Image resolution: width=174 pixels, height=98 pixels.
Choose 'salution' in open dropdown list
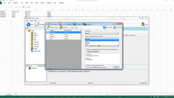click(x=102, y=42)
